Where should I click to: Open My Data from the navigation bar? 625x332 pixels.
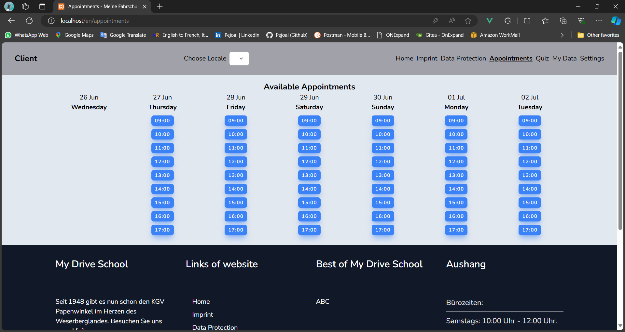[564, 59]
